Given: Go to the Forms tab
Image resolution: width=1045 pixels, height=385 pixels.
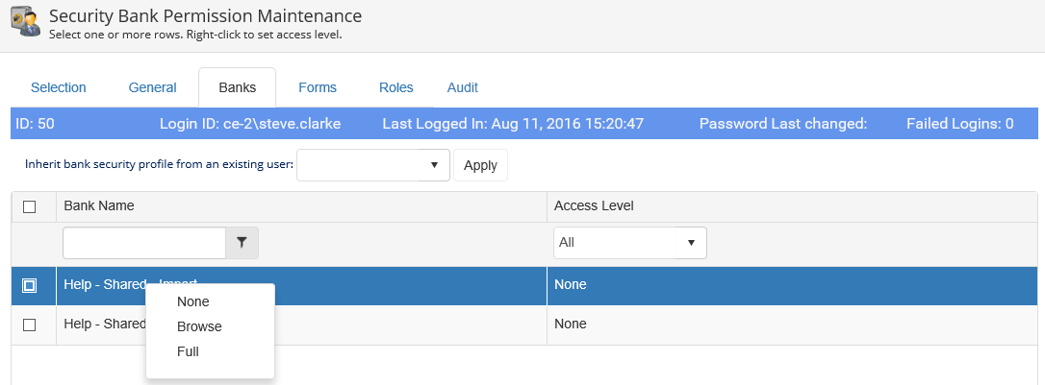Looking at the screenshot, I should (318, 87).
